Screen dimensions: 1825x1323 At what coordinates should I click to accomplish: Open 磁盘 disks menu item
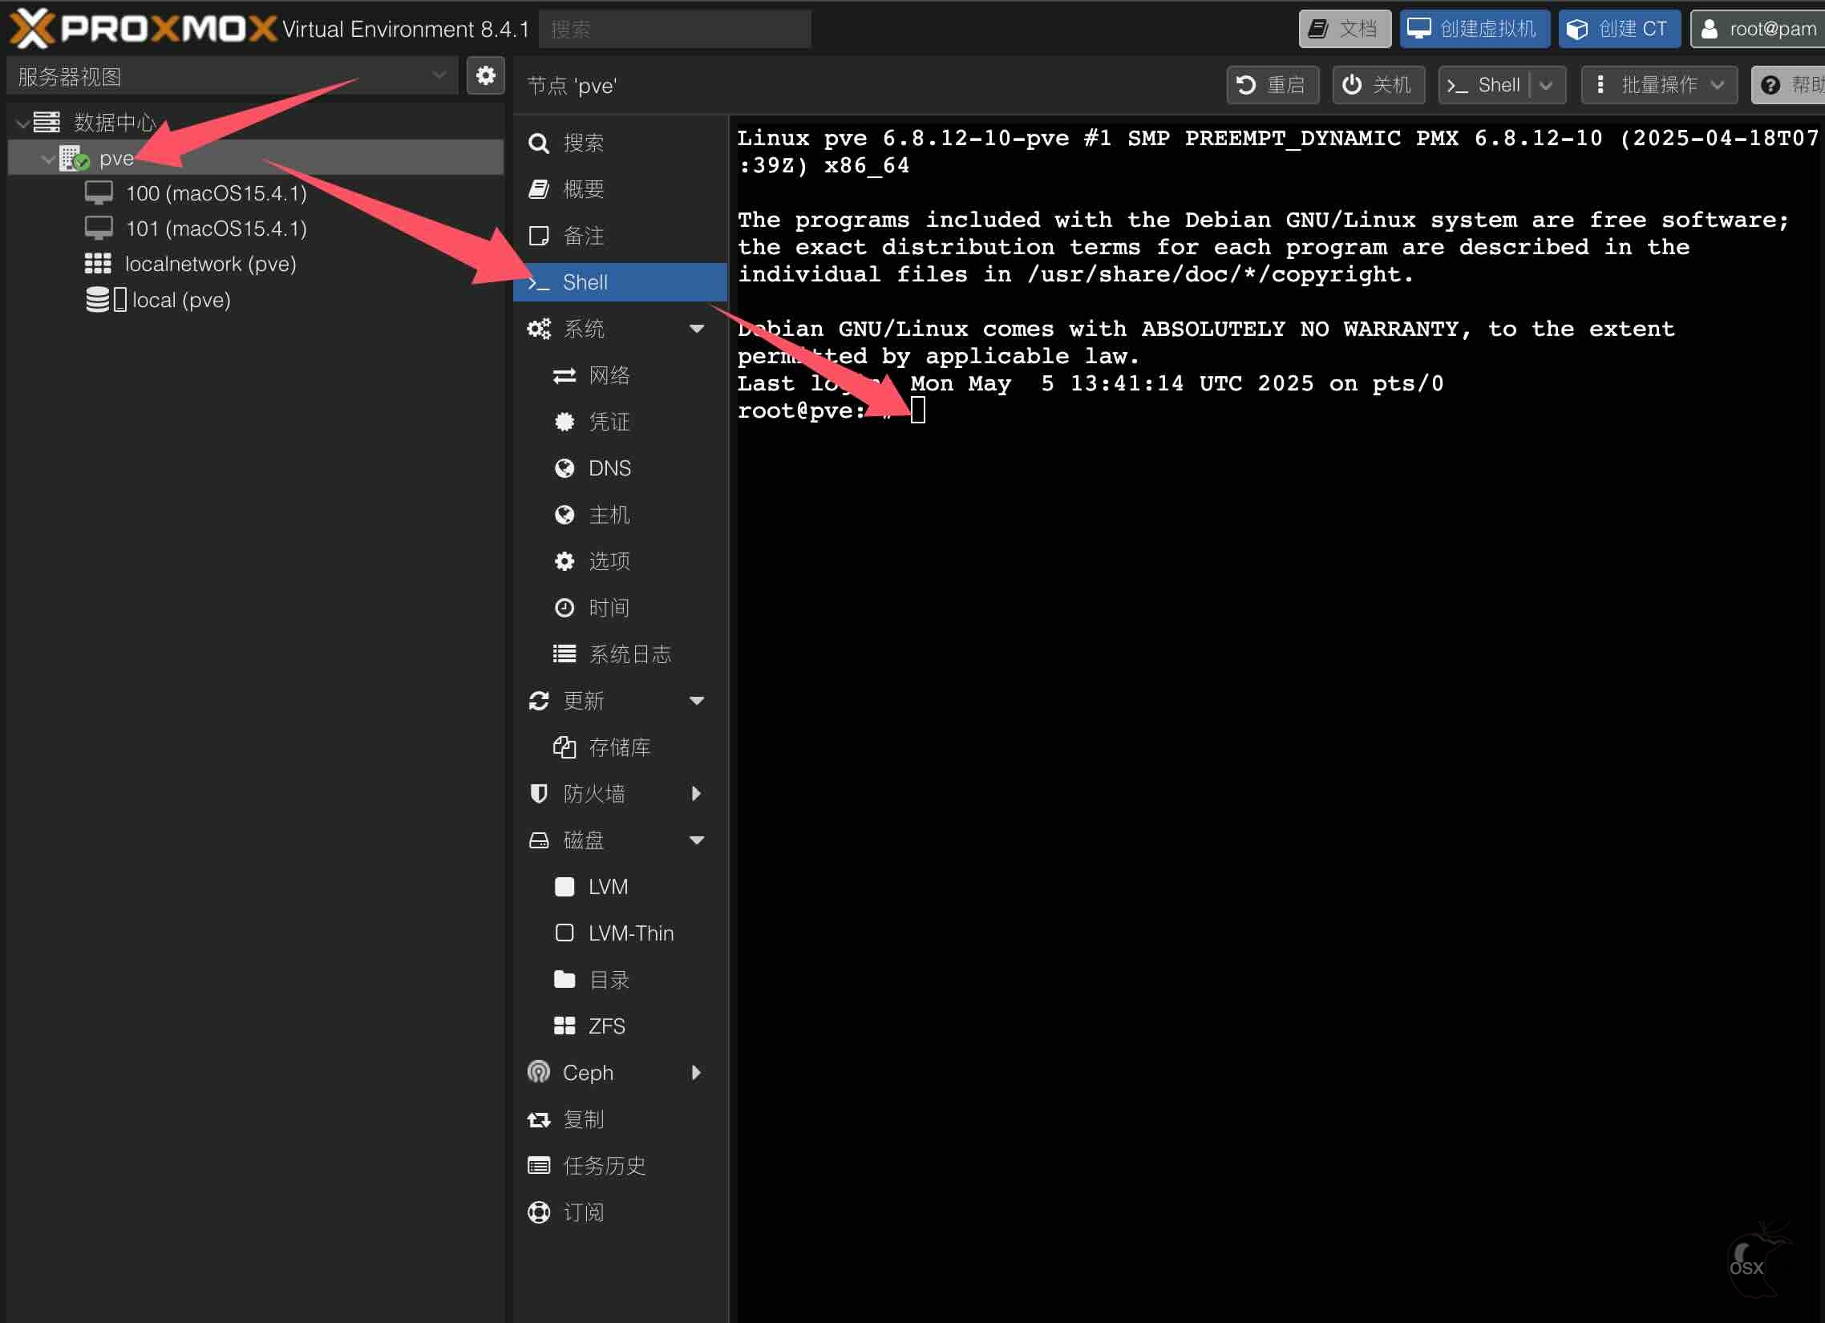tap(620, 840)
